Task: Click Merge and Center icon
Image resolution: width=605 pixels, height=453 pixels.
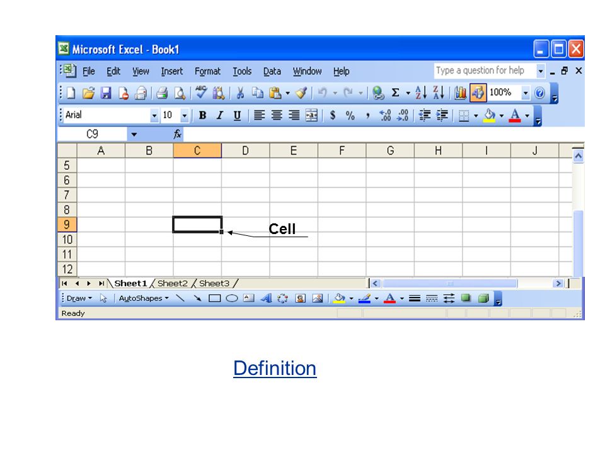Action: [311, 115]
